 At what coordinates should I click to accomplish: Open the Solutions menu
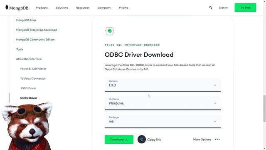62,7
